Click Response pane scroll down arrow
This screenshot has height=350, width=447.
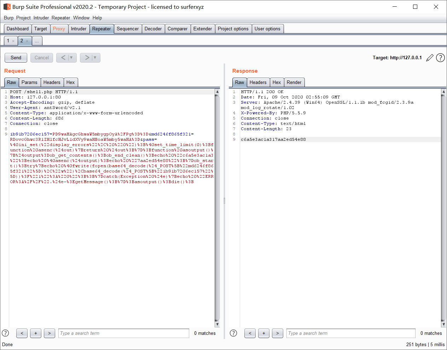[x=443, y=324]
